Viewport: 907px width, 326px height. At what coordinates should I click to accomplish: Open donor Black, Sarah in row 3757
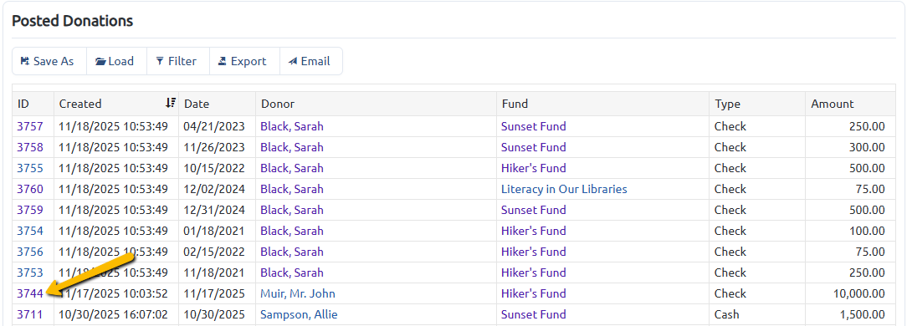(x=291, y=126)
